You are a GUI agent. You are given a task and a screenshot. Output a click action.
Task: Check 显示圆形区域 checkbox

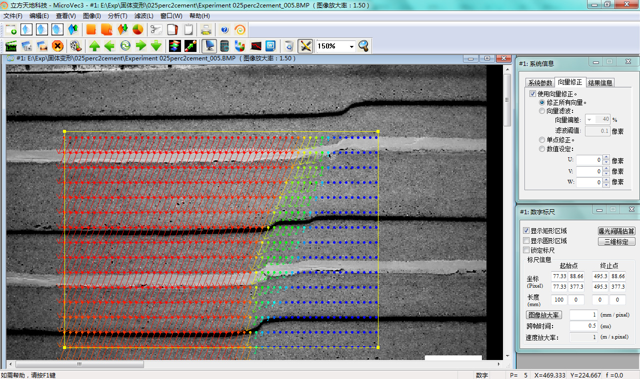pos(526,241)
